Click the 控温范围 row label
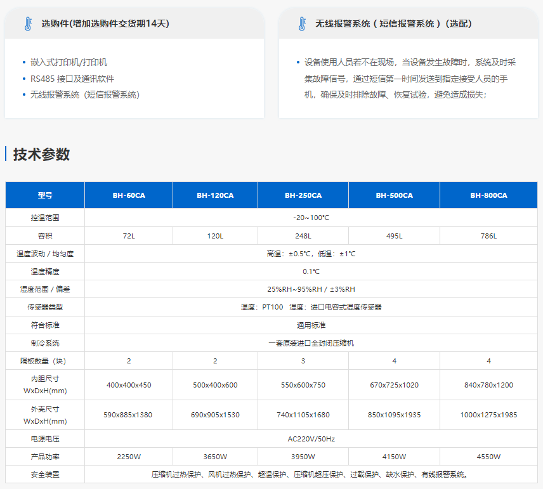This screenshot has height=489, width=543. point(45,218)
